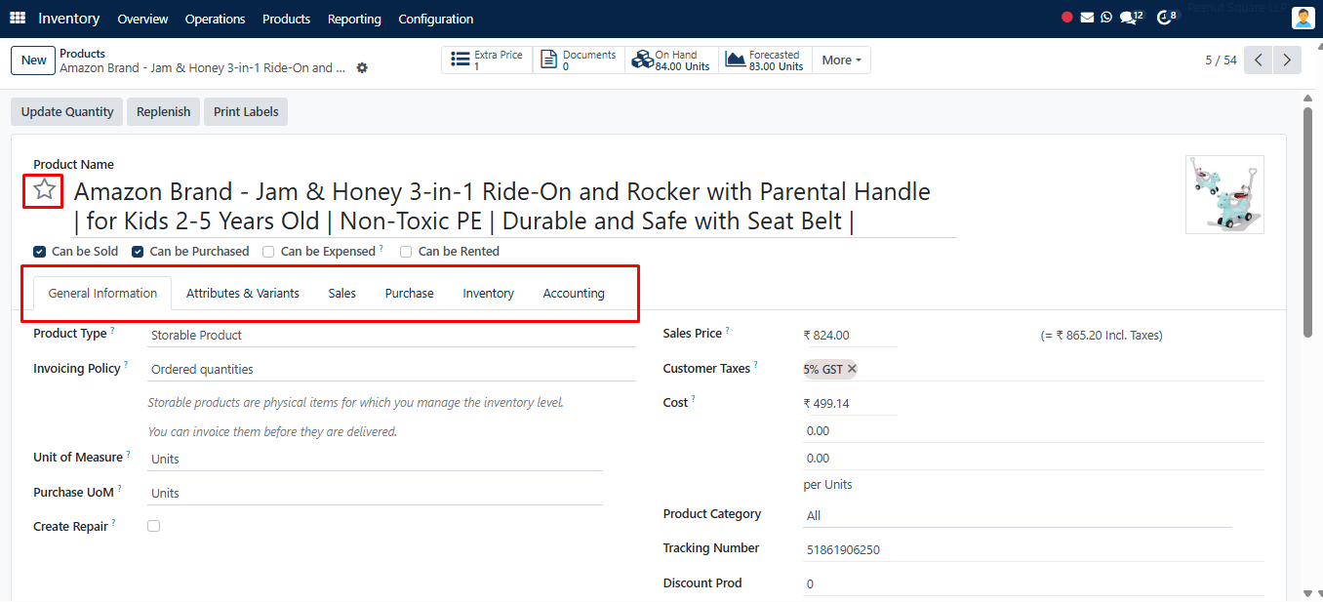Switch to Attributes & Variants tab
Viewport: 1323px width, 602px height.
click(243, 293)
